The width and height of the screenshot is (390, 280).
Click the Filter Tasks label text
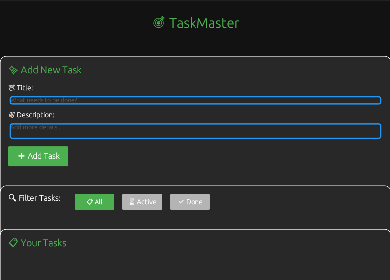[40, 198]
